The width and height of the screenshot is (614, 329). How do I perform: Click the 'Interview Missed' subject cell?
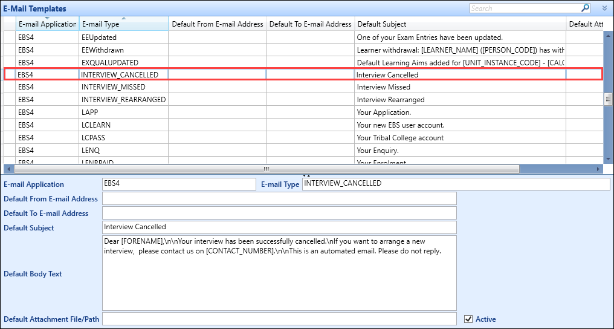460,87
